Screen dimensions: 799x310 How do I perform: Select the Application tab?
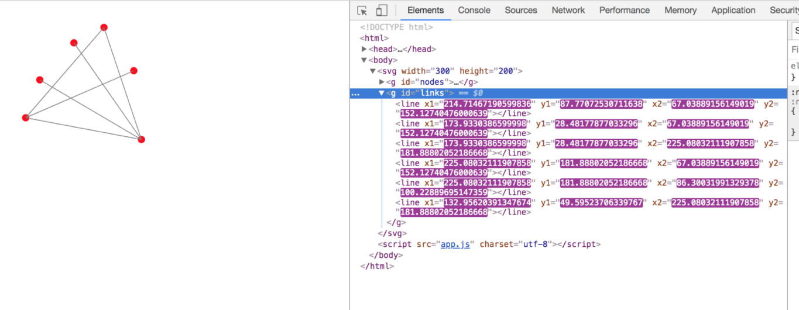tap(733, 11)
